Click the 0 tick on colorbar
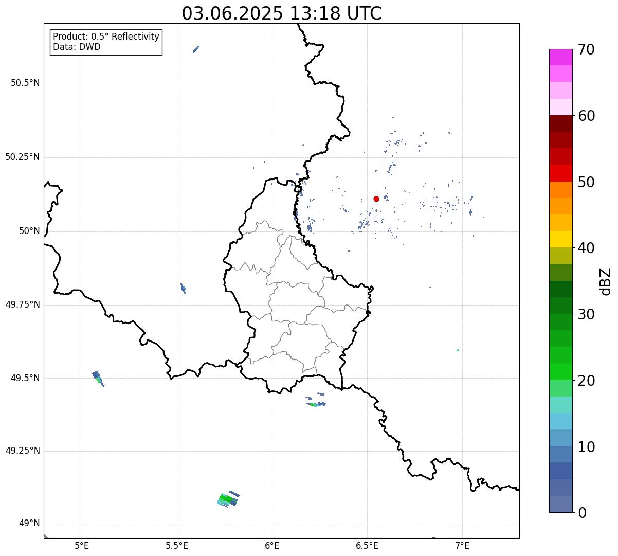 pyautogui.click(x=582, y=513)
